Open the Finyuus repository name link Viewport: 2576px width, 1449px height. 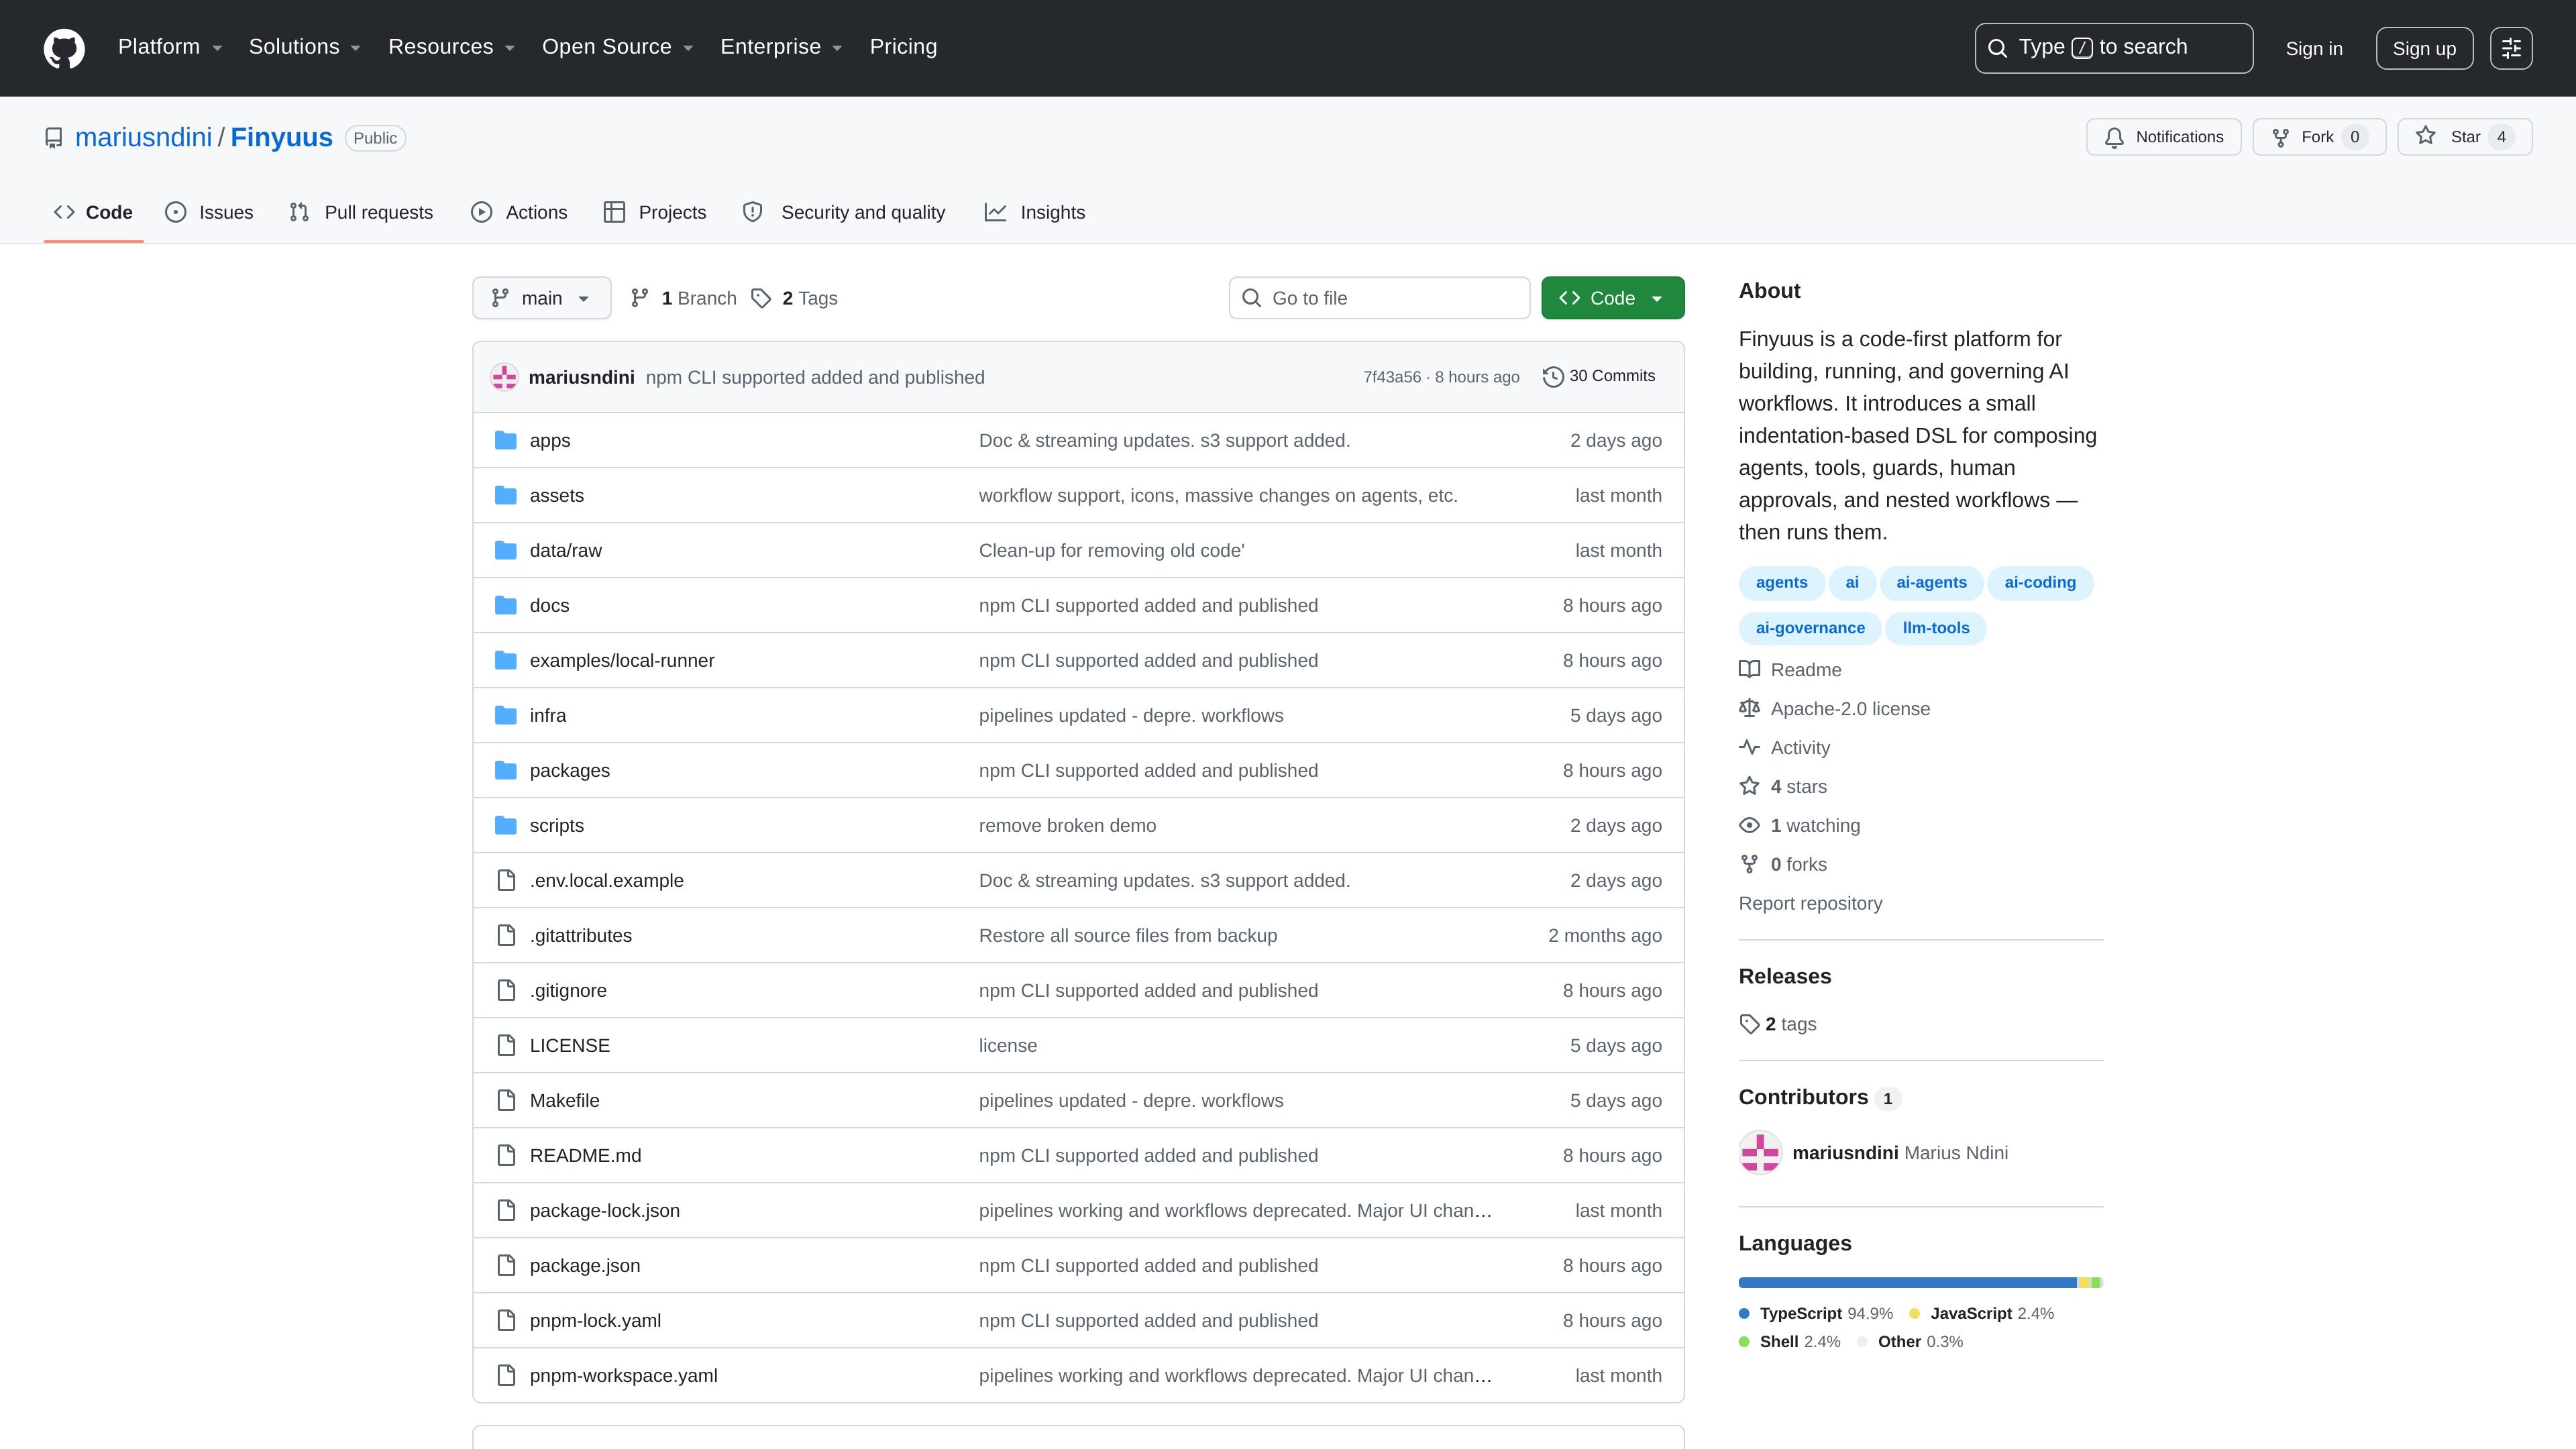click(x=281, y=137)
